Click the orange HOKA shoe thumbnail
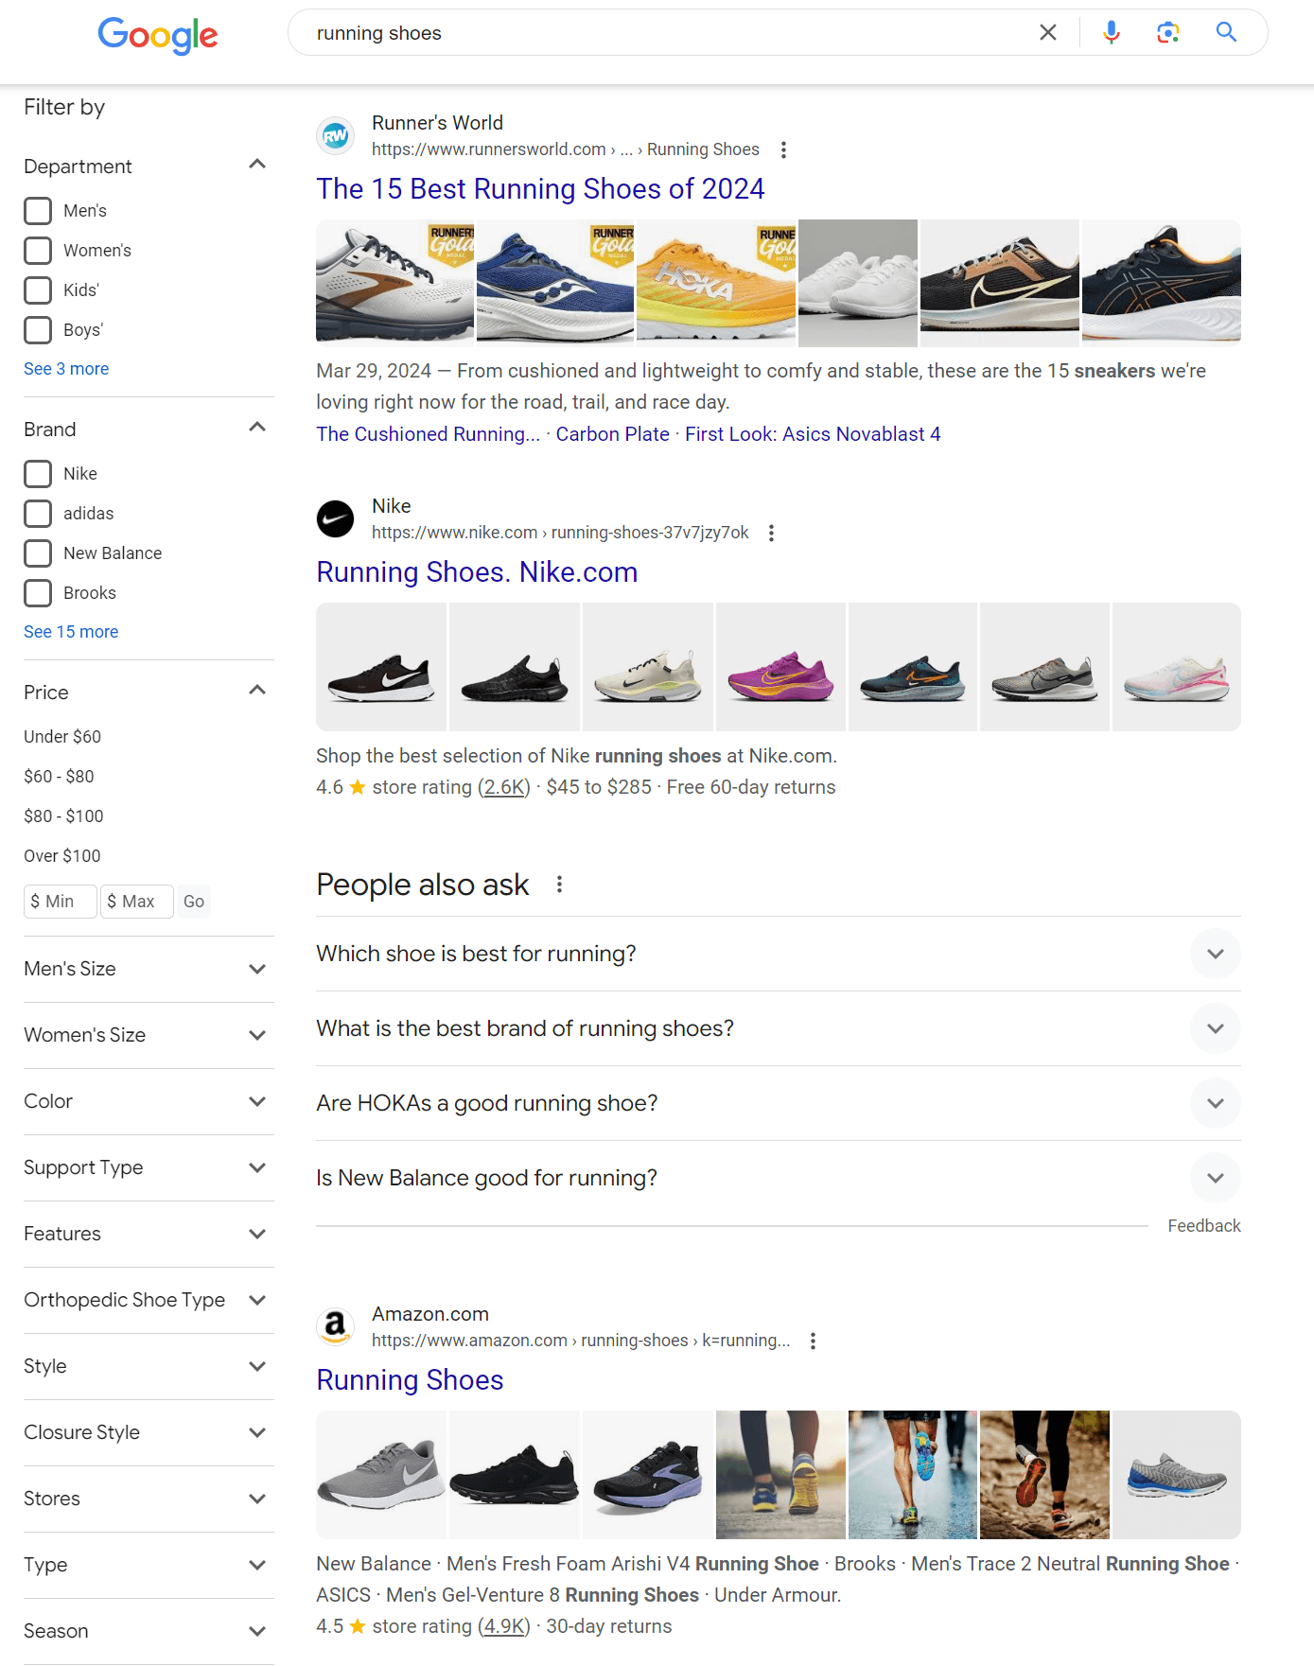This screenshot has height=1666, width=1314. [x=716, y=283]
